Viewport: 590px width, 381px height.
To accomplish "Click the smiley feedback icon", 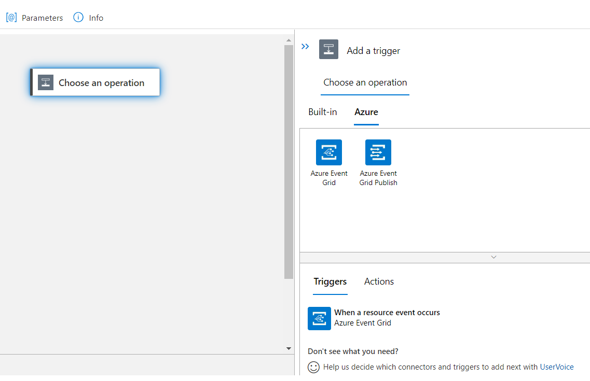I will pos(313,366).
